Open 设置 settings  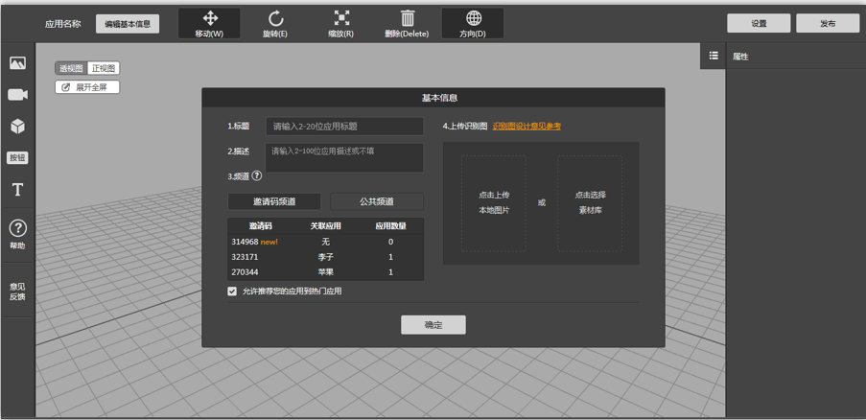tap(759, 24)
